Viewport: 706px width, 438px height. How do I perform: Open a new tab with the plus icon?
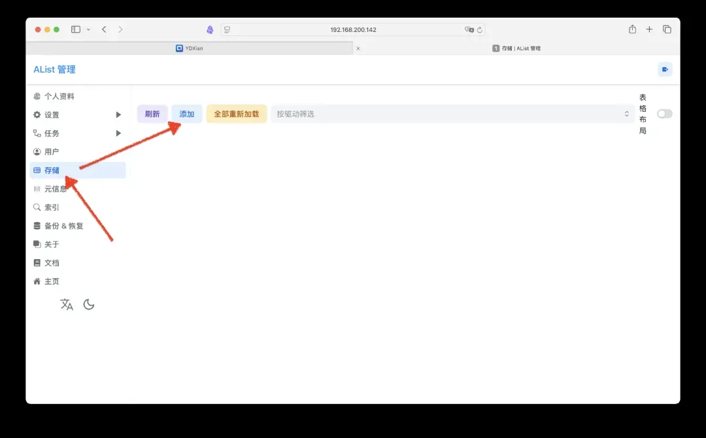pos(649,29)
